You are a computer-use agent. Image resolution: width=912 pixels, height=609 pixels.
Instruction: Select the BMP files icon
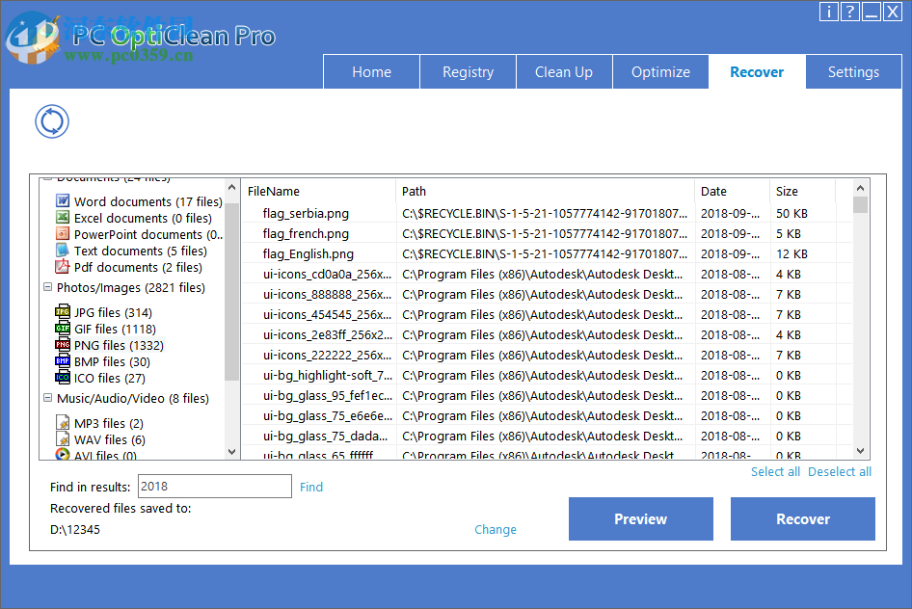click(63, 360)
